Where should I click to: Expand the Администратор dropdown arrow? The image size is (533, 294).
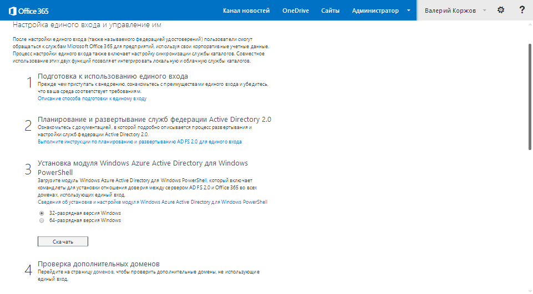[409, 11]
